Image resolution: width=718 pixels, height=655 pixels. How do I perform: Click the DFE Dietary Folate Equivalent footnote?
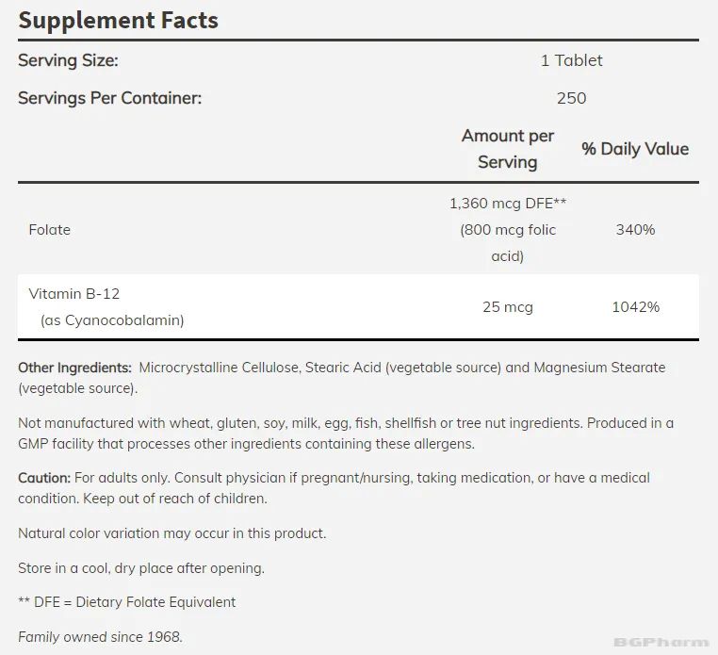(127, 602)
